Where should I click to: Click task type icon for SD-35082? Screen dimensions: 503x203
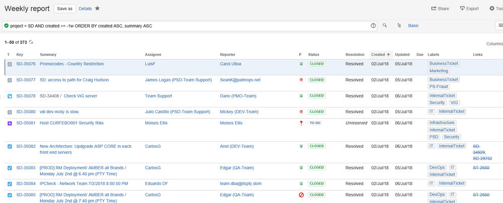point(10,146)
